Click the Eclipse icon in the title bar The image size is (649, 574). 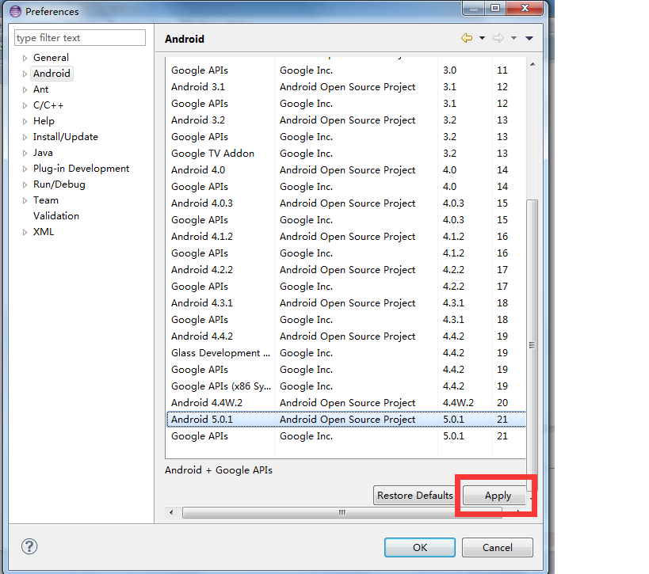pyautogui.click(x=15, y=11)
